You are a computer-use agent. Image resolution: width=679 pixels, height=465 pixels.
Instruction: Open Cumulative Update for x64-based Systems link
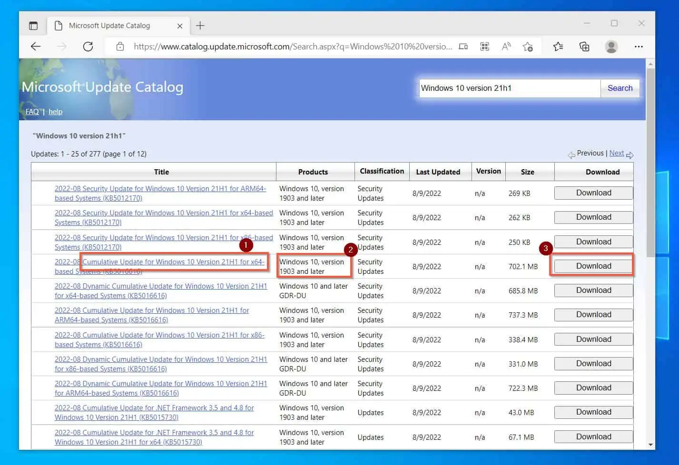[159, 267]
